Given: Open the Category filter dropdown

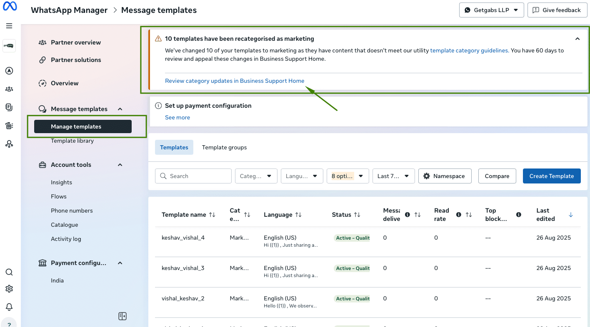Looking at the screenshot, I should [x=256, y=176].
